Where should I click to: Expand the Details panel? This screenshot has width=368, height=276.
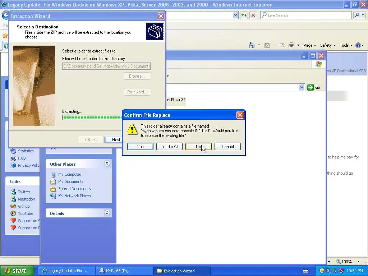(x=107, y=213)
